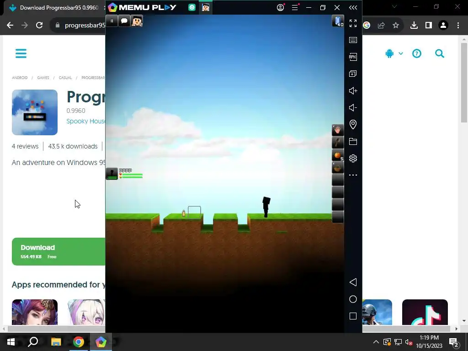The image size is (468, 351).
Task: Open the 4 reviews link
Action: (x=25, y=146)
